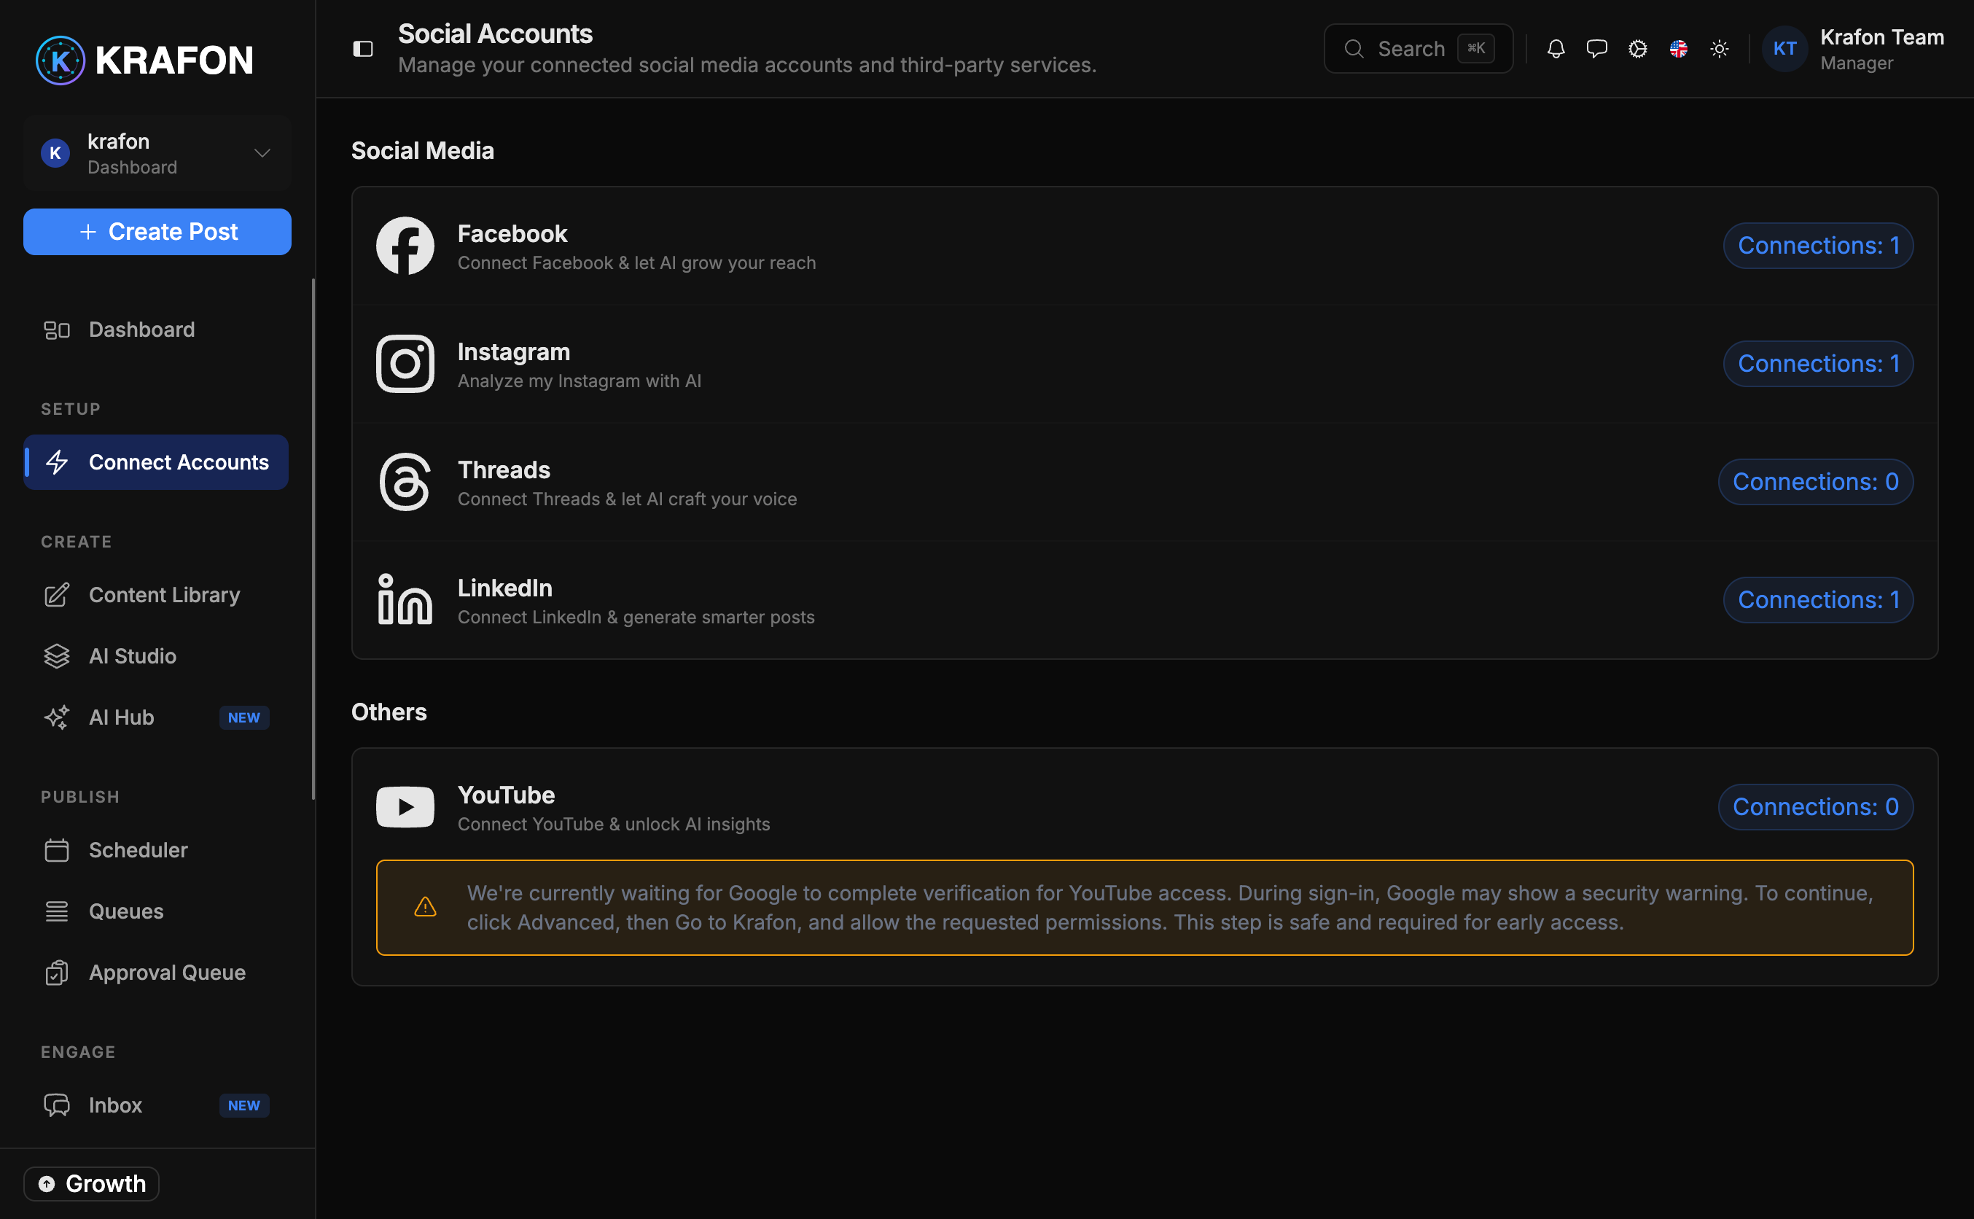Click the YouTube row title
The height and width of the screenshot is (1219, 1974).
point(506,795)
